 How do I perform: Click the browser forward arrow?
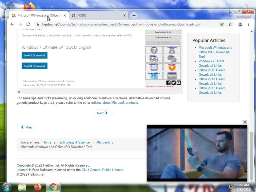[x=20, y=24]
